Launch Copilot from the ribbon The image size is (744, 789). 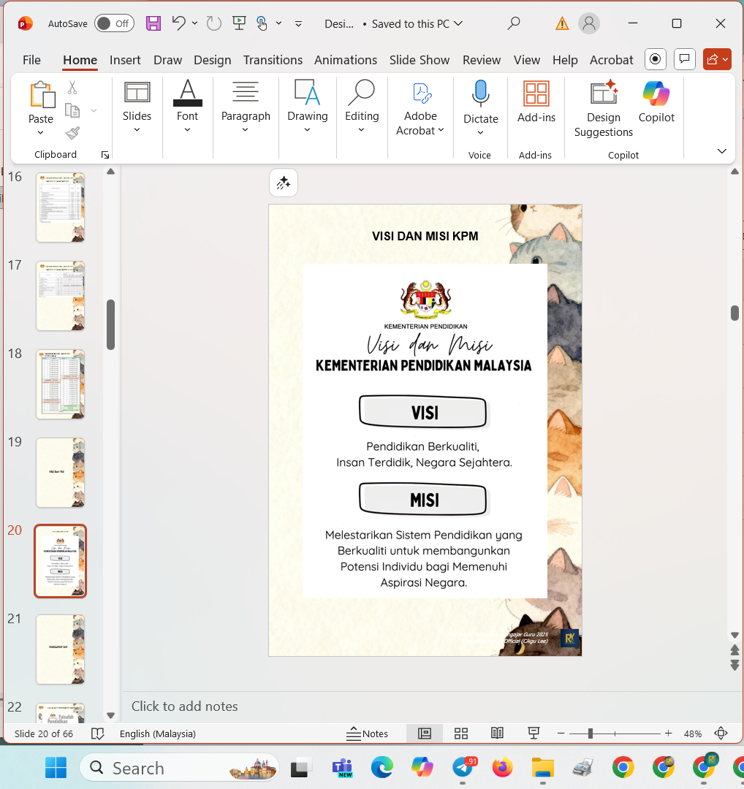[x=656, y=102]
